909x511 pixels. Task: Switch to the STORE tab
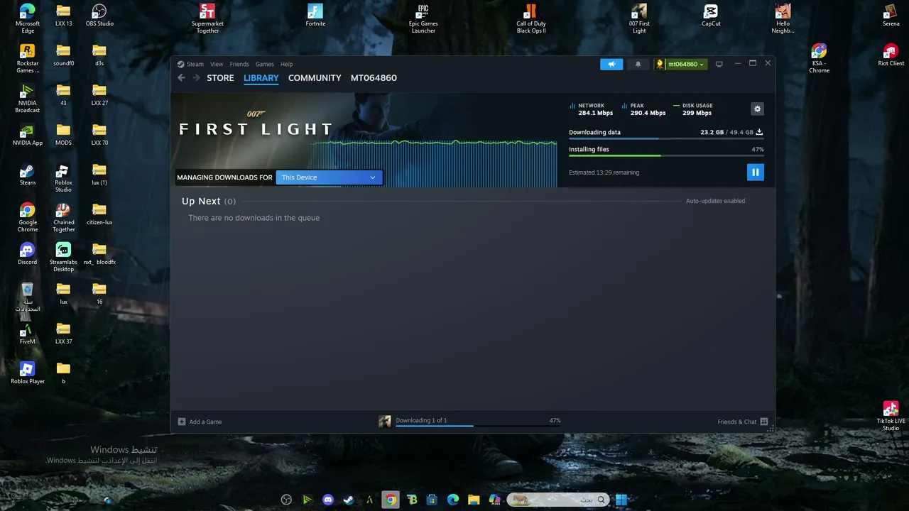click(220, 78)
